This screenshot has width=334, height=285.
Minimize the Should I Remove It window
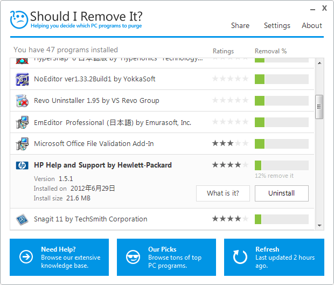coord(312,10)
